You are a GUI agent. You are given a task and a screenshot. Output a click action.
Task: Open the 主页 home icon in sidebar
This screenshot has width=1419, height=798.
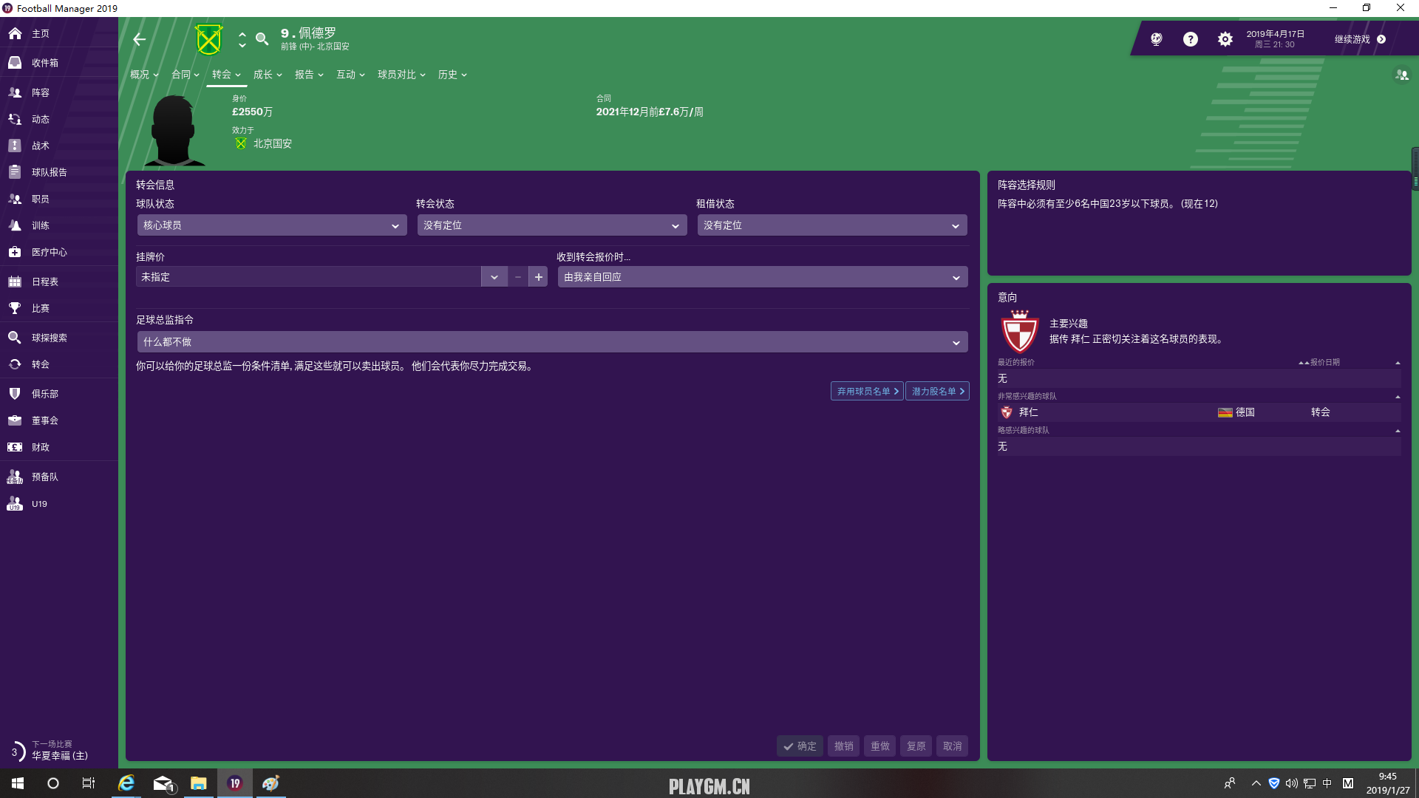tap(15, 33)
